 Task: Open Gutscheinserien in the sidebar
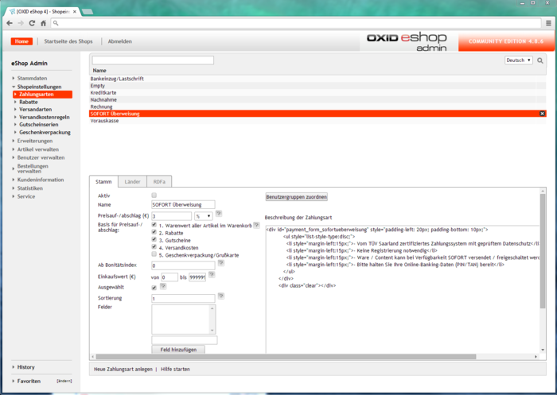point(39,125)
